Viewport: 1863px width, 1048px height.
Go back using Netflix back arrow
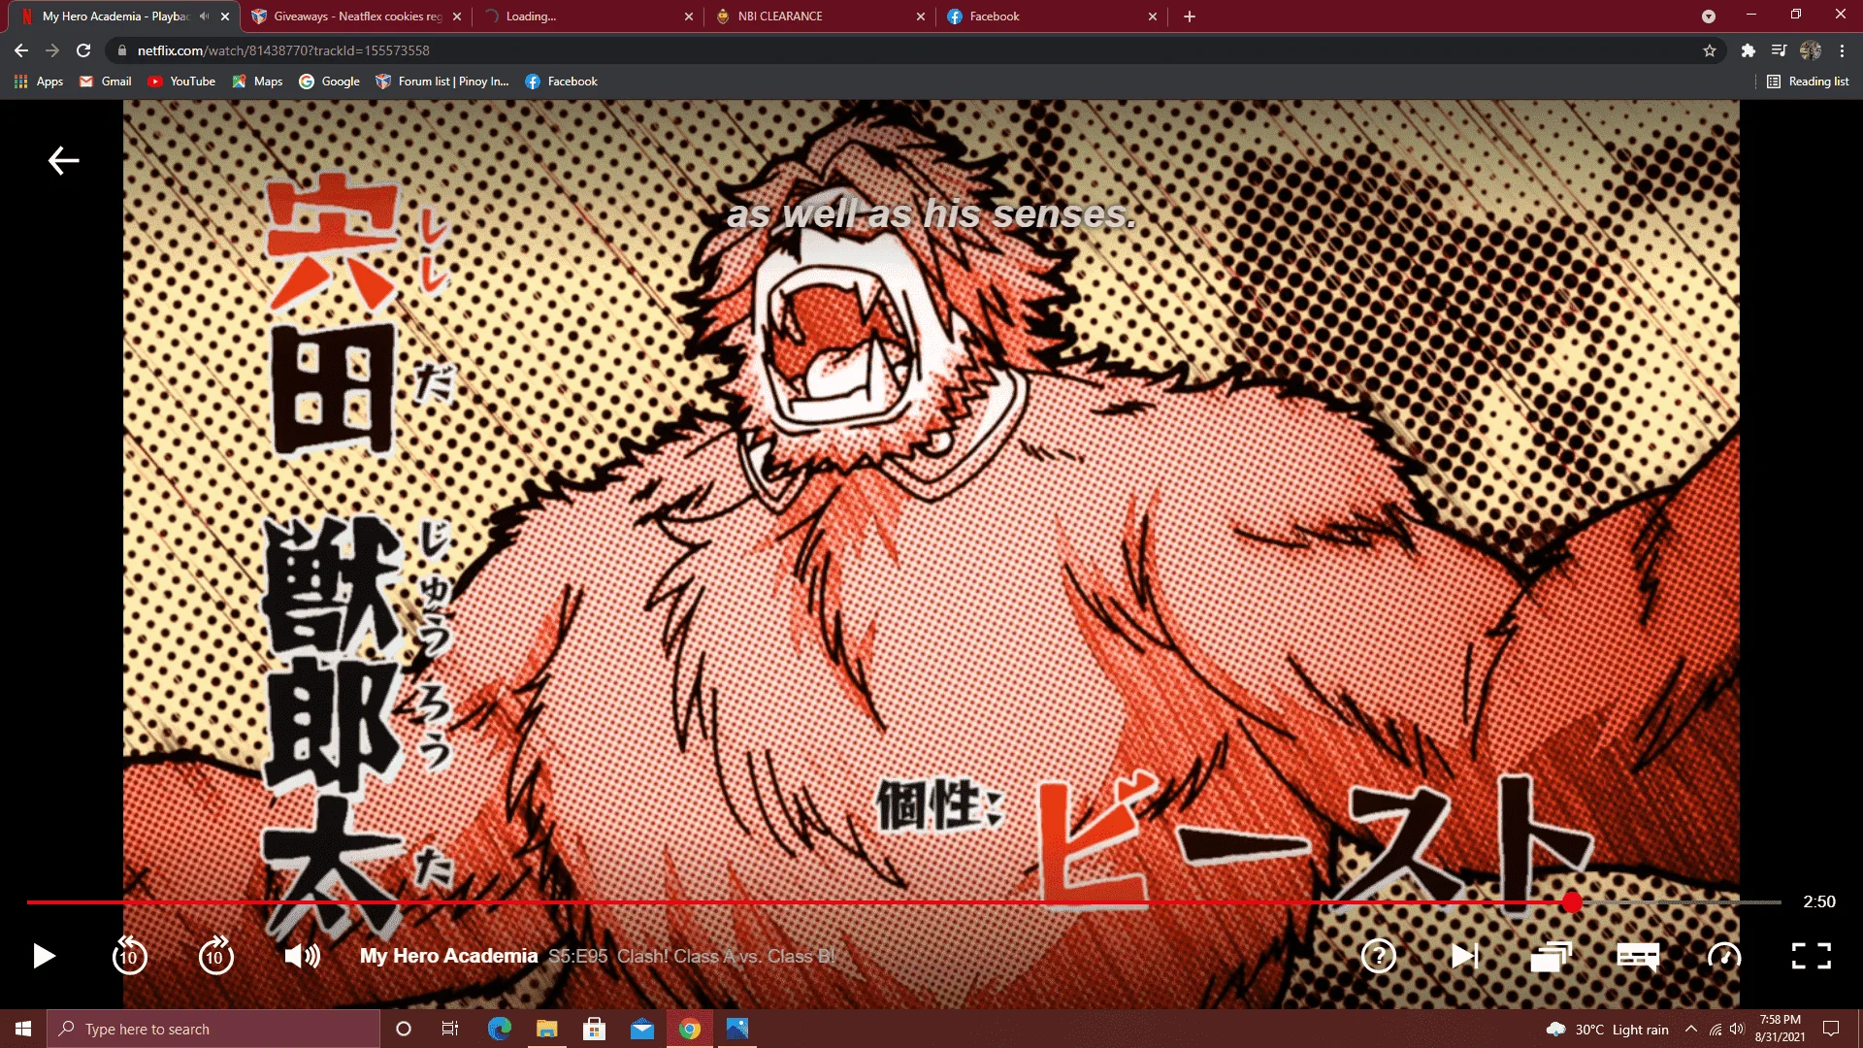63,160
